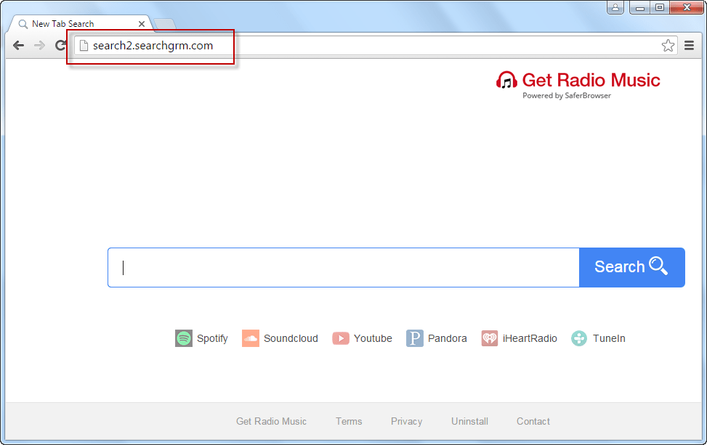Open the iHeartRadio shortcut icon
The image size is (707, 445).
[489, 338]
